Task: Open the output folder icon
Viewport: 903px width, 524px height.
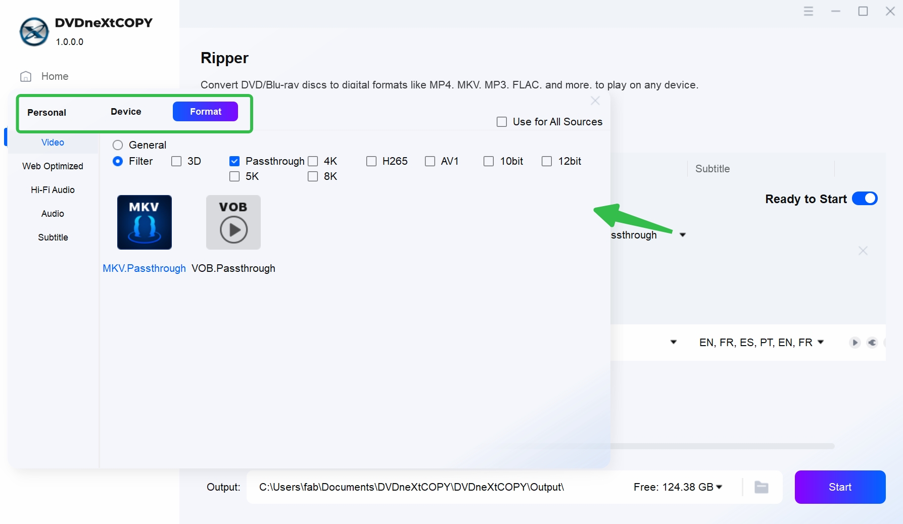Action: pos(762,487)
